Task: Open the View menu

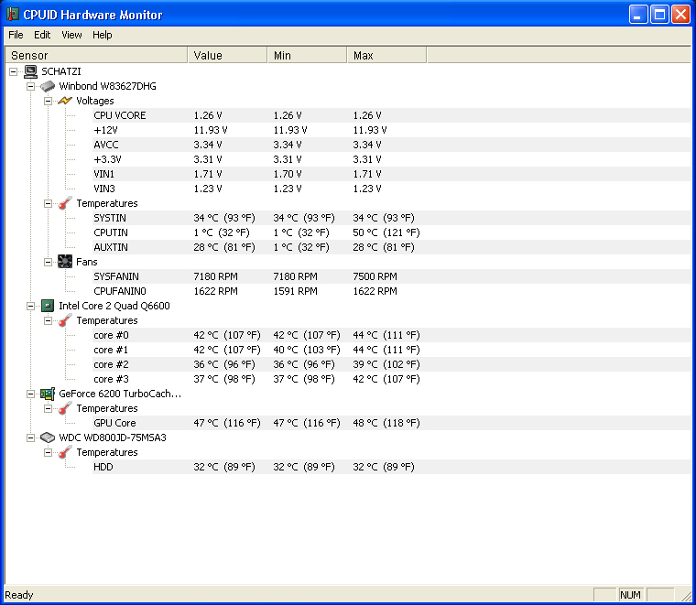Action: pyautogui.click(x=71, y=35)
